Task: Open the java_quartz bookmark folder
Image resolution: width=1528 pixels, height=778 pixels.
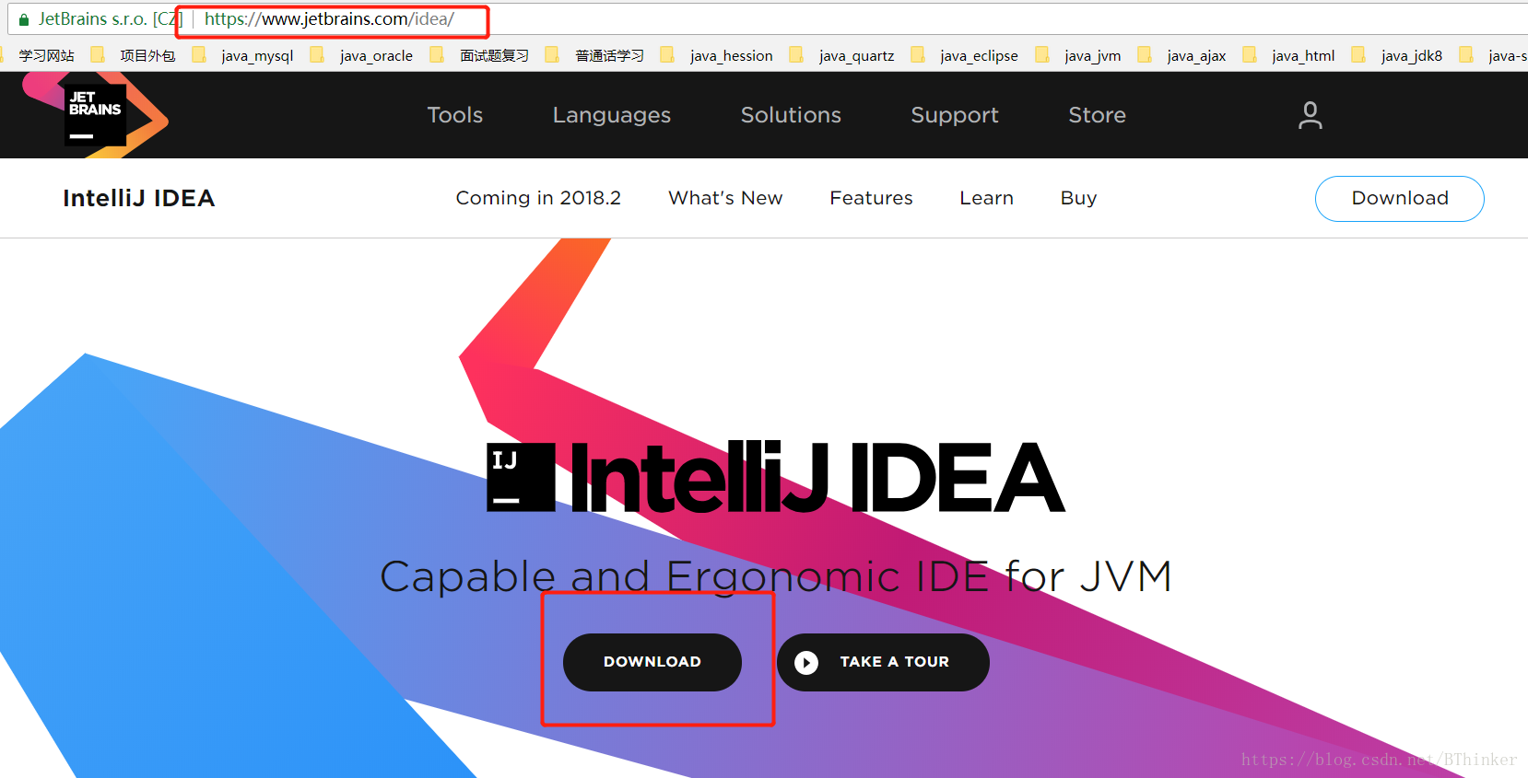Action: pos(842,55)
